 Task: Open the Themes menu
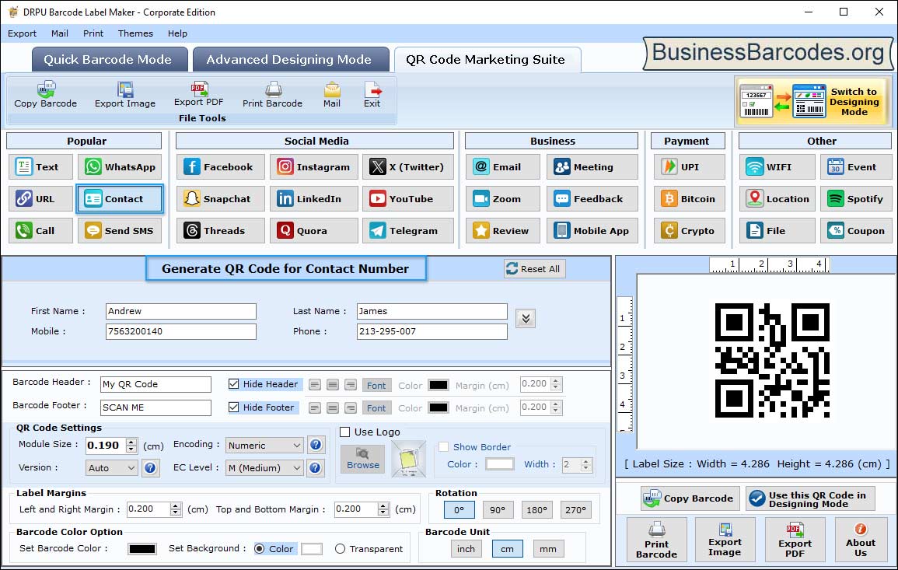[x=136, y=33]
